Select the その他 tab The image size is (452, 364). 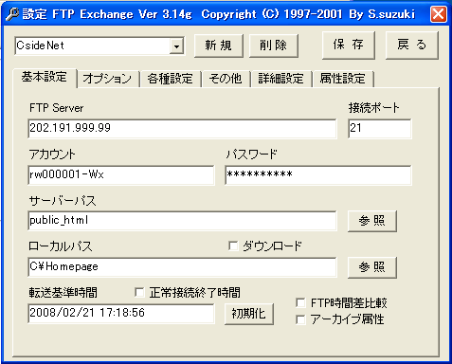click(226, 79)
